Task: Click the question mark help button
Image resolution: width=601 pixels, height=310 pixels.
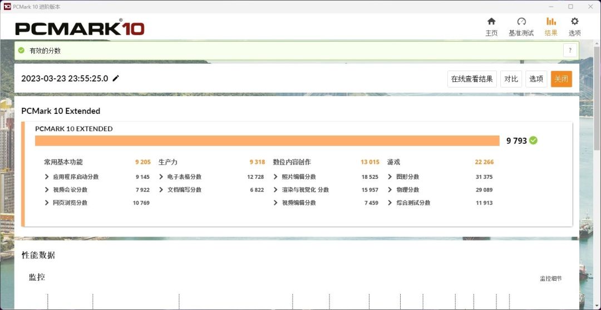Action: (x=570, y=50)
